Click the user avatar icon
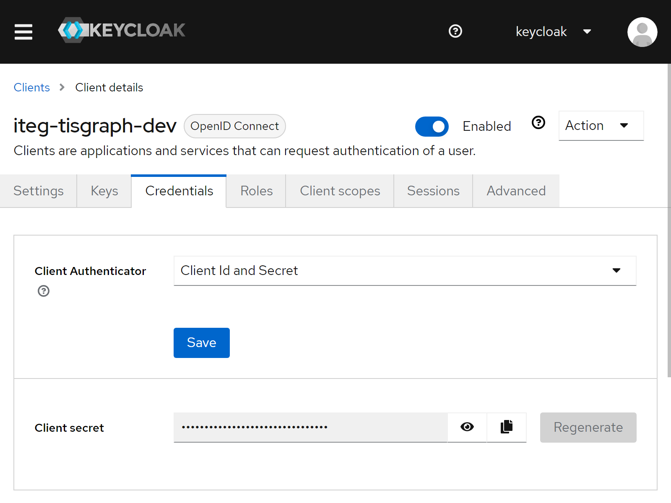 tap(642, 31)
